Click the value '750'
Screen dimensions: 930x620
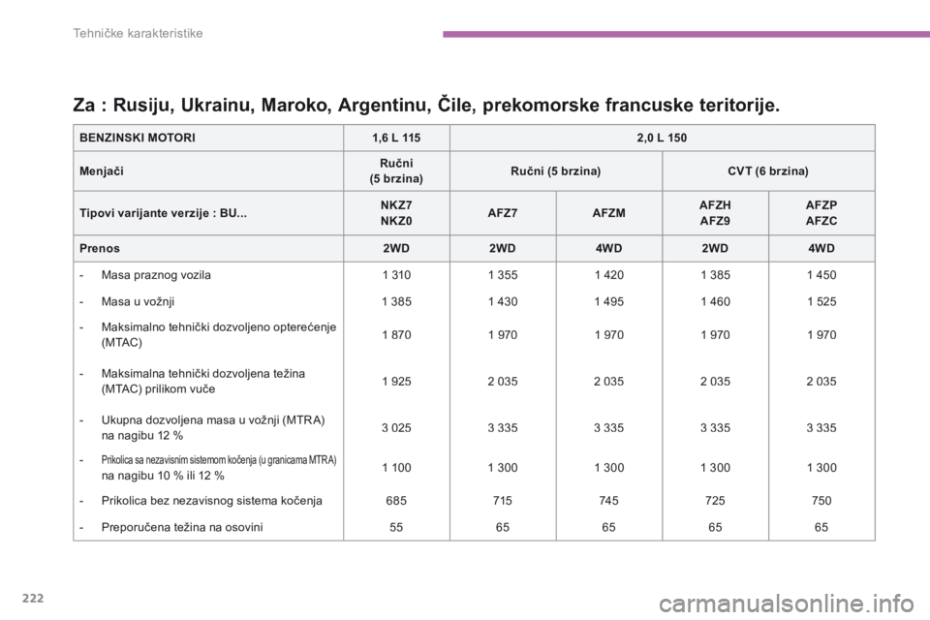821,500
